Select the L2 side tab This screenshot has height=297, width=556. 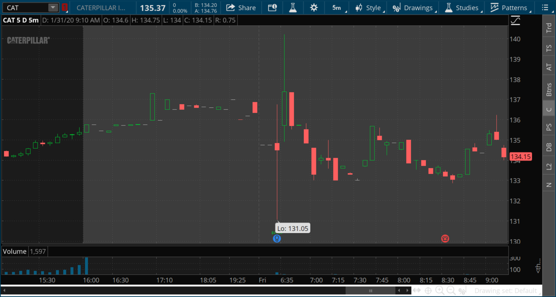click(549, 166)
